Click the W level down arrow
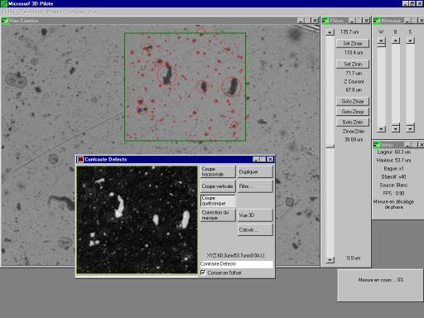424x318 pixels. pyautogui.click(x=381, y=129)
